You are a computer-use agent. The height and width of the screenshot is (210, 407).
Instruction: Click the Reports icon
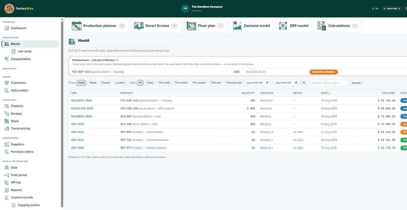pos(7,190)
